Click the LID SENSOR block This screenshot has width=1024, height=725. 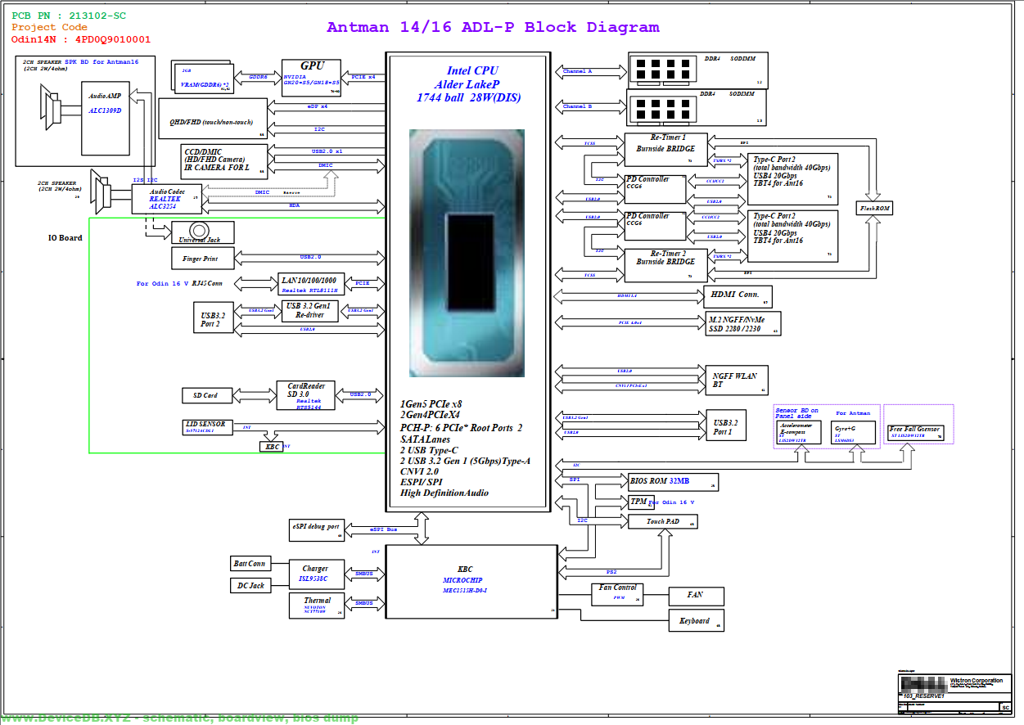pos(209,426)
